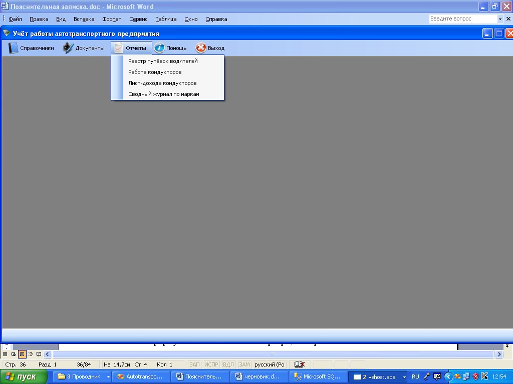
Task: Open the пуск Start button
Action: (24, 377)
